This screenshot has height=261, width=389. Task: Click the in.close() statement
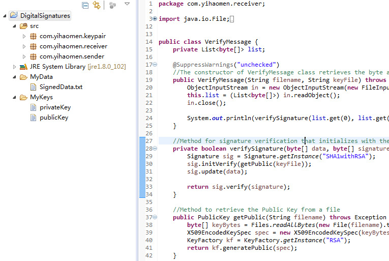(206, 103)
